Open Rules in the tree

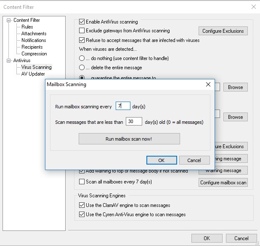pyautogui.click(x=27, y=27)
